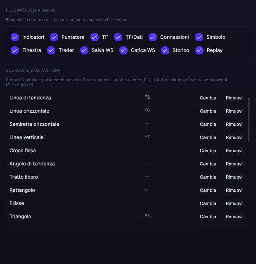Viewport: 256px width, 264px height.
Task: Click Cambia for Semiretta orizzontale
Action: click(208, 124)
